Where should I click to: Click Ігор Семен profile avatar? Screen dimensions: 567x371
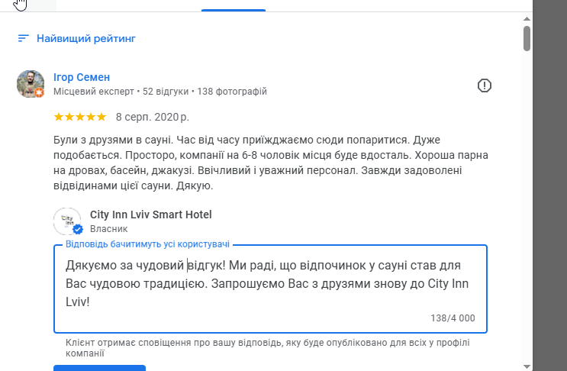tap(31, 84)
